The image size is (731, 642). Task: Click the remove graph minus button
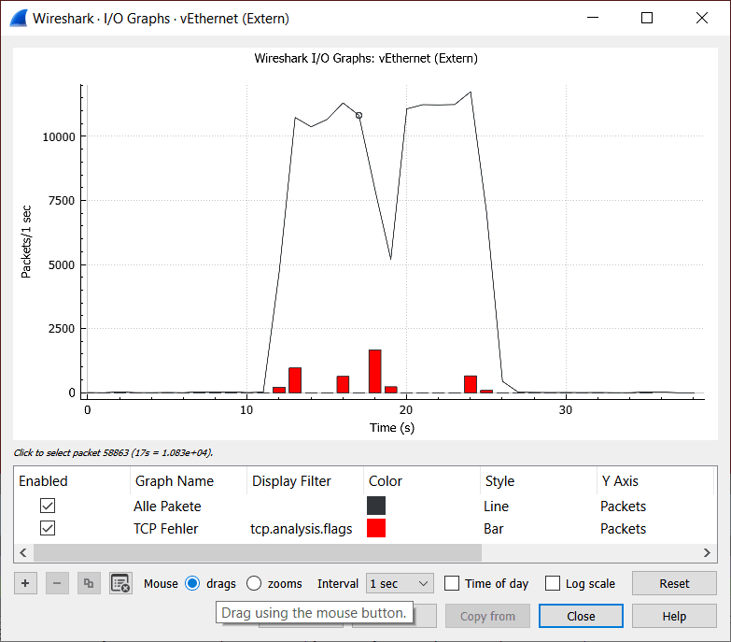pos(57,583)
